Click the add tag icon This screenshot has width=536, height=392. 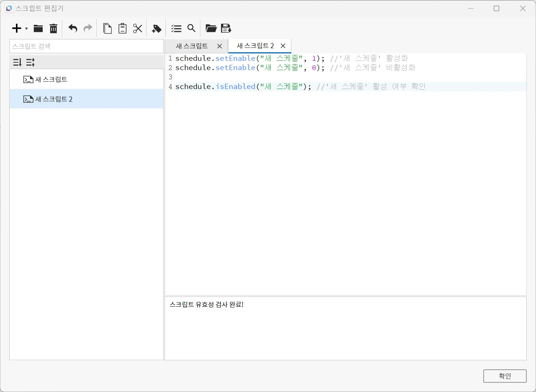(x=157, y=29)
